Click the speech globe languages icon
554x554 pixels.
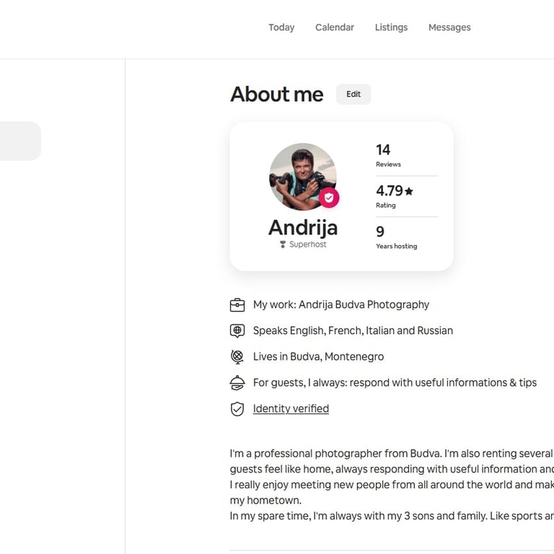point(237,331)
